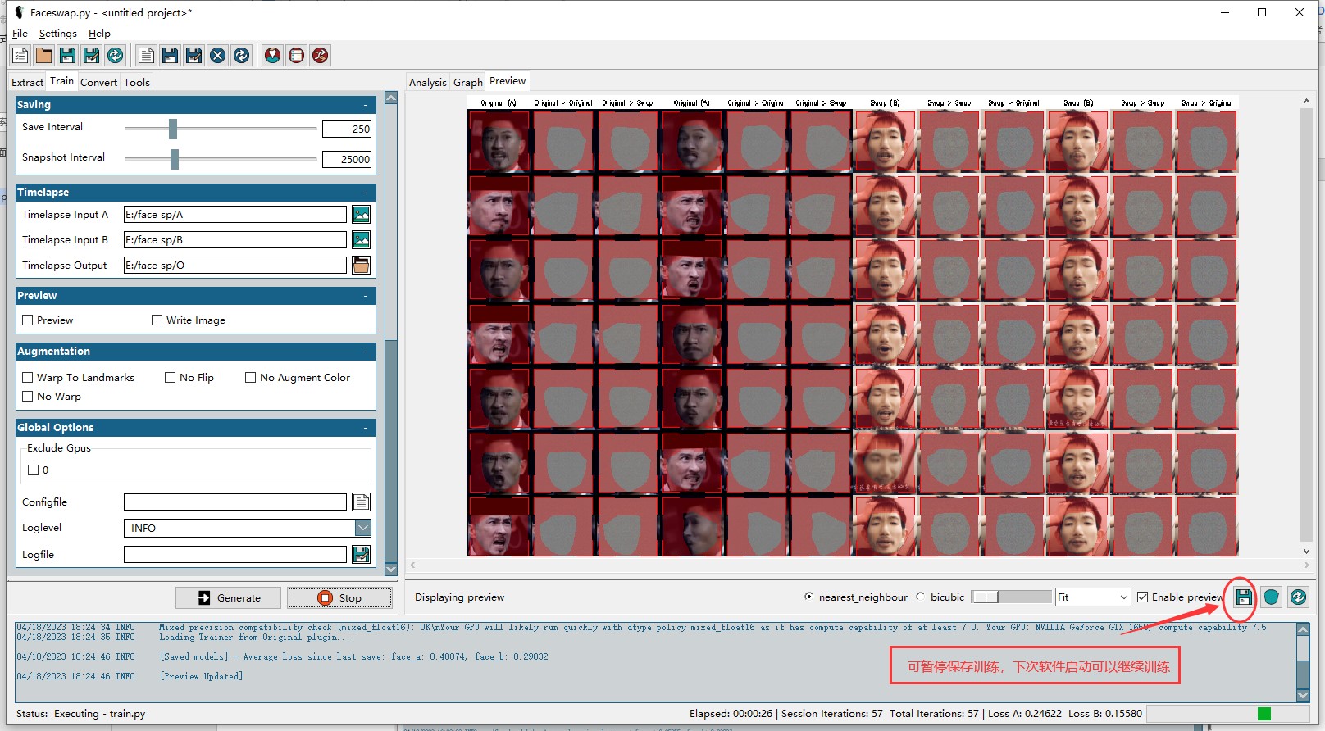Screen dimensions: 1325x731
Task: Click the Save Interval slider handle
Action: (173, 129)
